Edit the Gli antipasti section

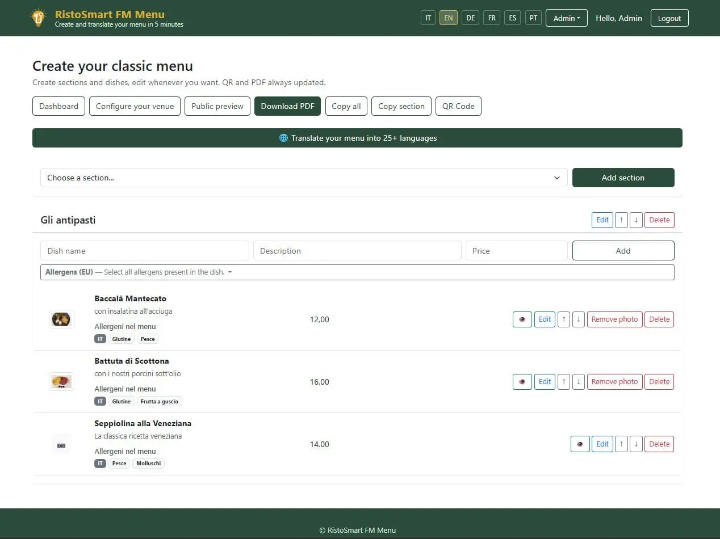click(x=602, y=220)
